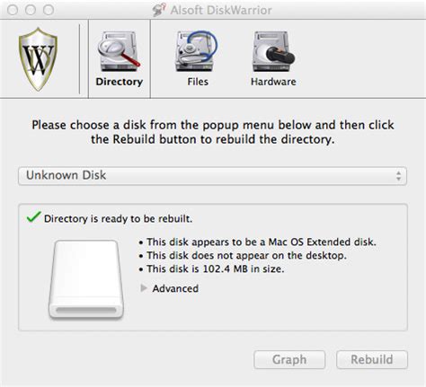Click 'Directory is ready to be rebuilt.' text
The height and width of the screenshot is (387, 426).
[x=118, y=218]
